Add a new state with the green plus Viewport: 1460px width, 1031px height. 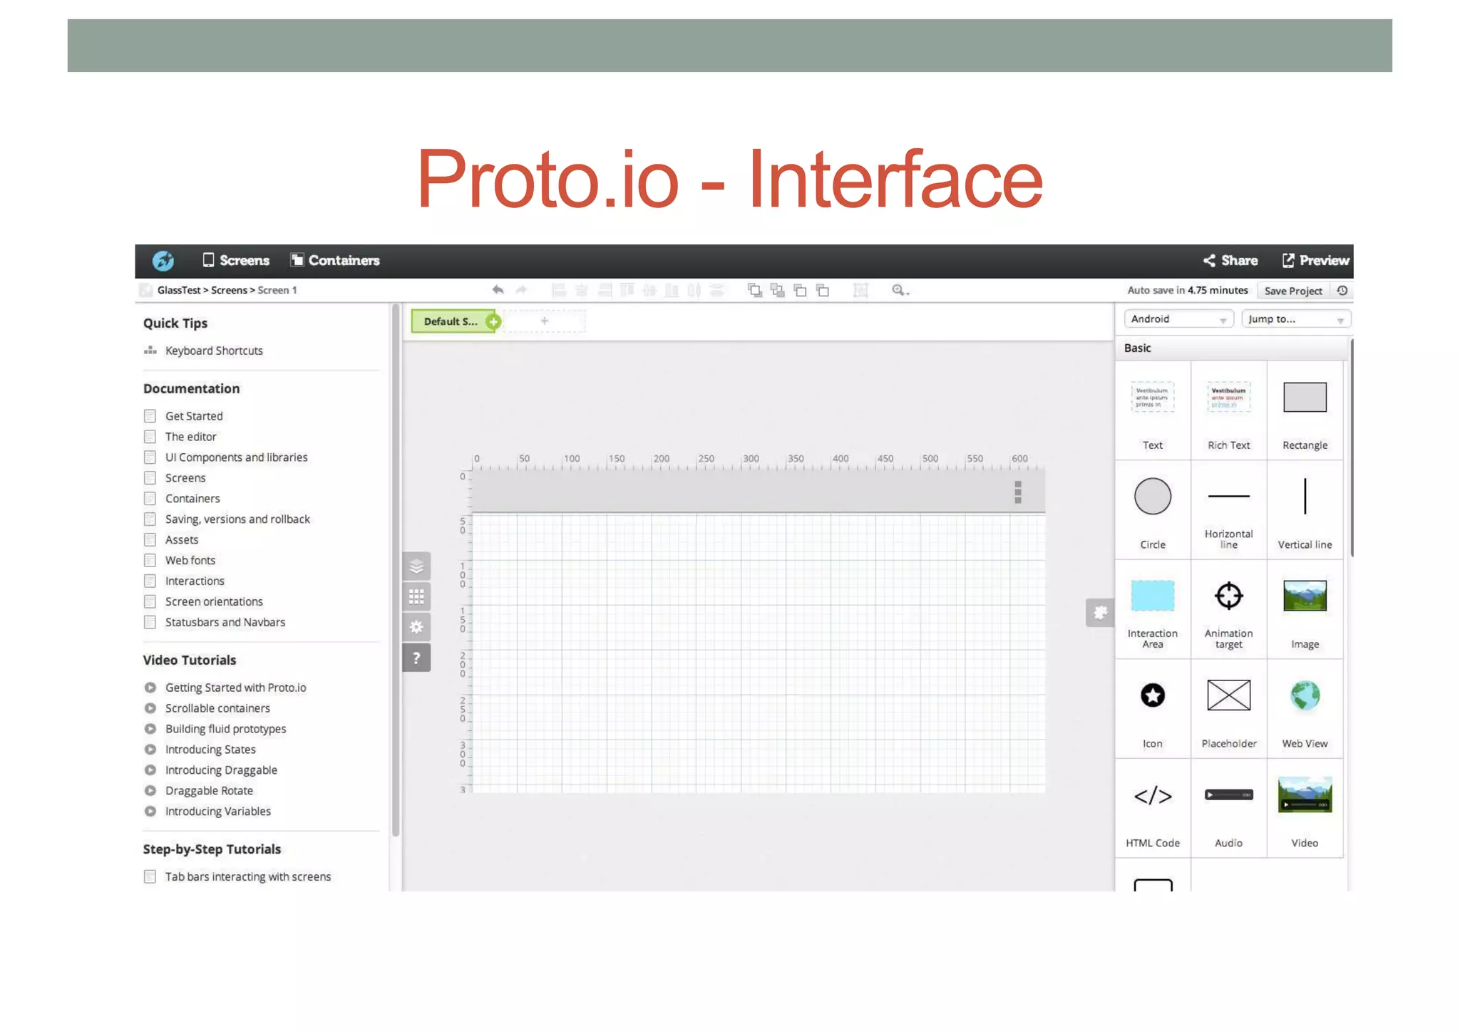click(x=493, y=321)
